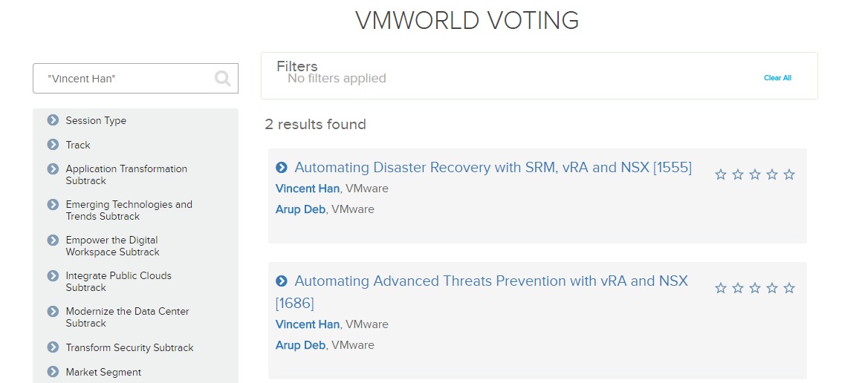The height and width of the screenshot is (383, 862).
Task: Click the search magnifier icon
Action: [x=223, y=79]
